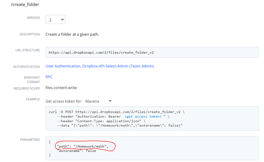This screenshot has width=264, height=162.
Task: Open the Version dropdown showing 2
Action: tap(55, 20)
